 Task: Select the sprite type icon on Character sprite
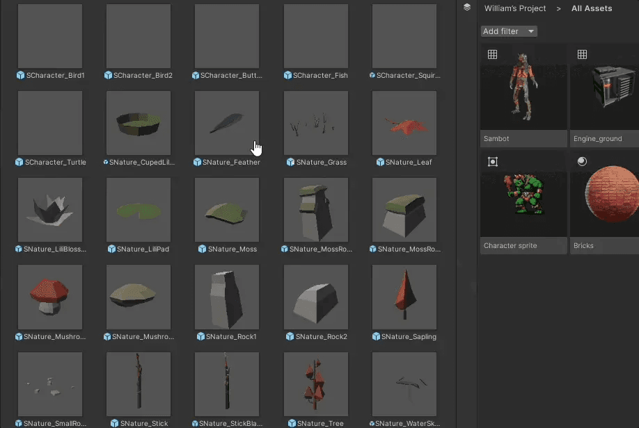coord(493,161)
